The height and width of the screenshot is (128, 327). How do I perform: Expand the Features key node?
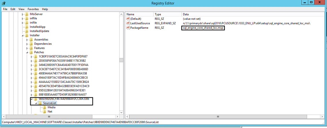[27, 48]
